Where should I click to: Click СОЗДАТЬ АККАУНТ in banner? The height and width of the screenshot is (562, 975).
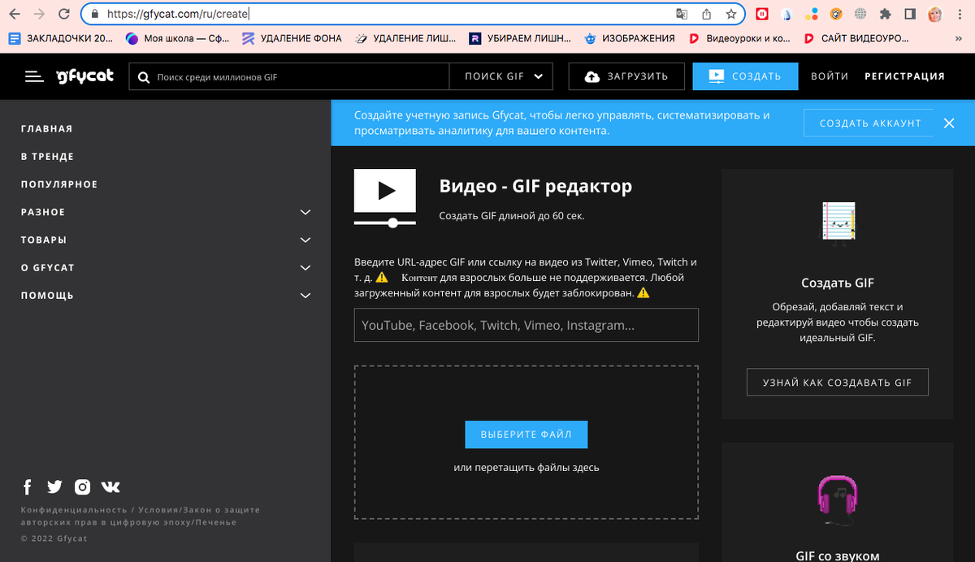[x=870, y=123]
